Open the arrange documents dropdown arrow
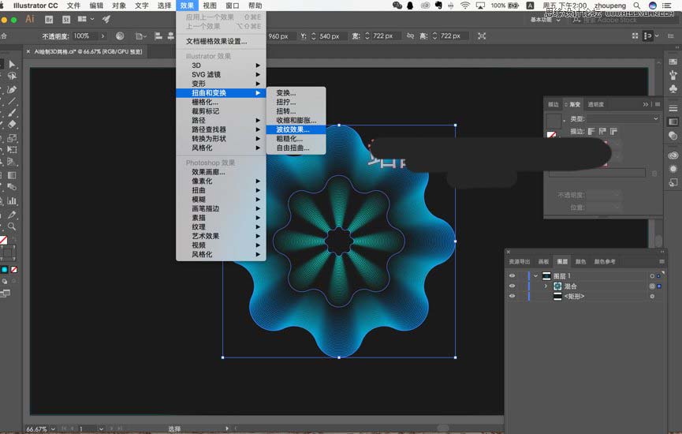This screenshot has width=682, height=434. point(91,19)
